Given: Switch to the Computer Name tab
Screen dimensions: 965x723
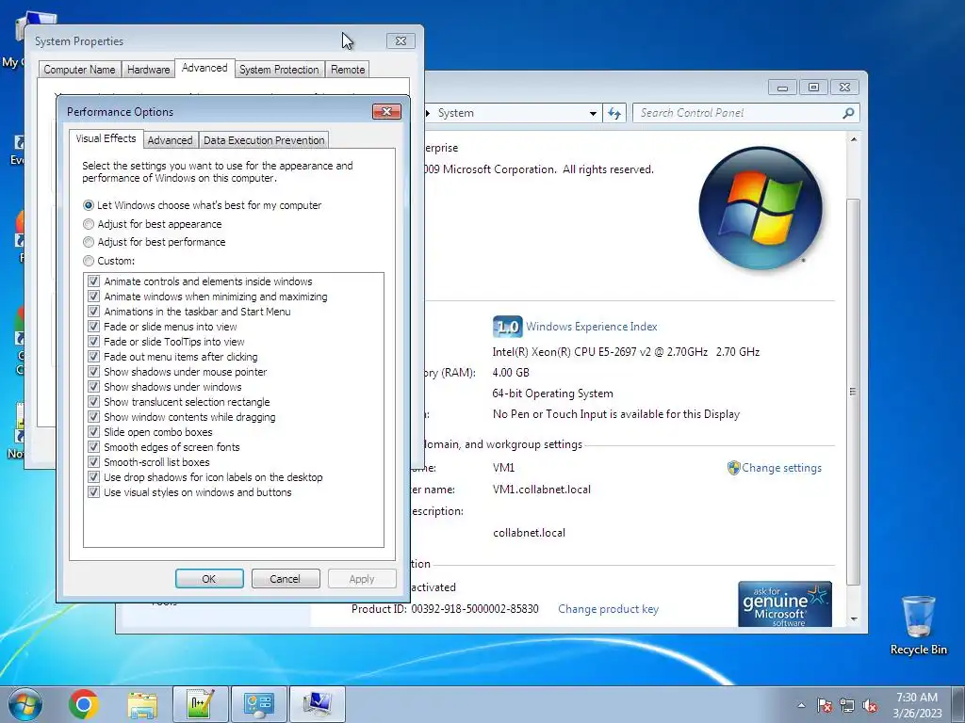Looking at the screenshot, I should [79, 70].
